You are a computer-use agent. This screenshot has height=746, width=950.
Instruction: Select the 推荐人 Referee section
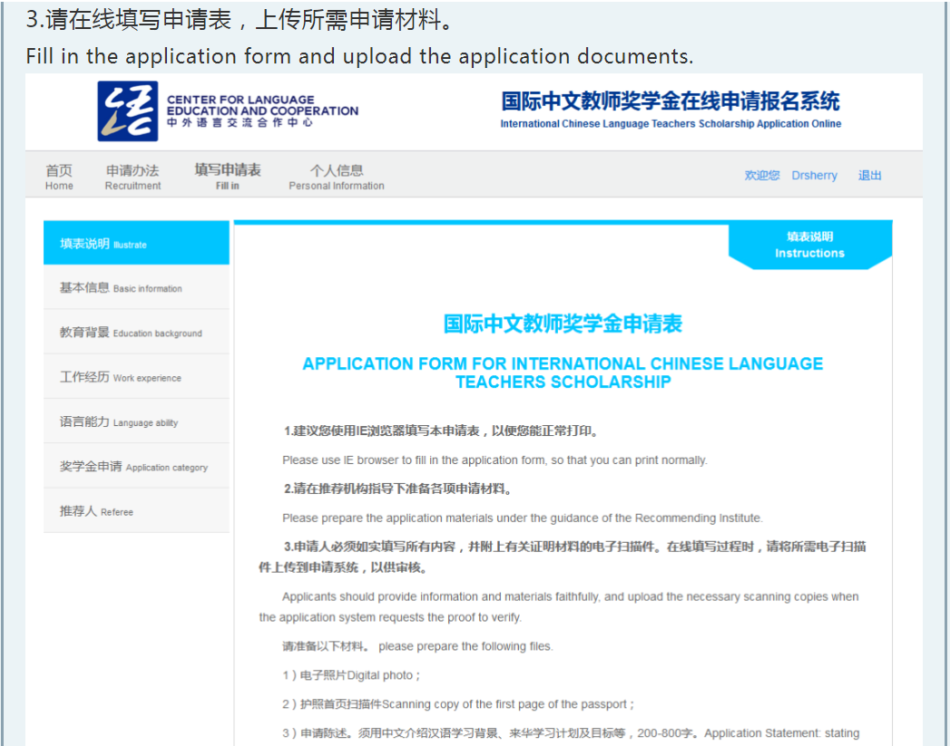[136, 511]
